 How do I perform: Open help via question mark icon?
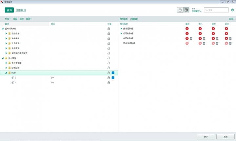[x=232, y=10]
